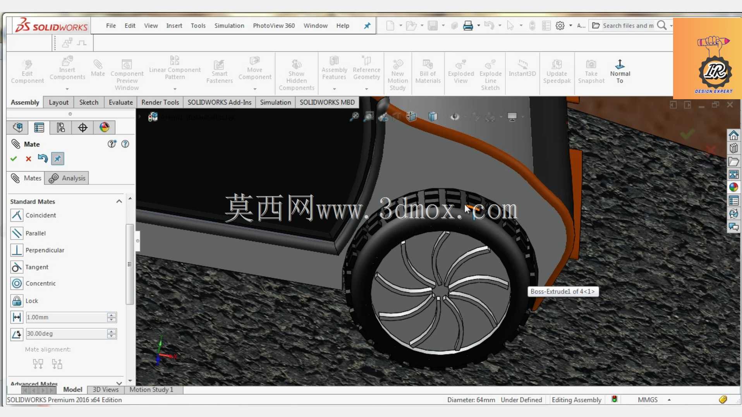Expand the Move Component dropdown arrow
Image resolution: width=742 pixels, height=417 pixels.
(x=254, y=89)
